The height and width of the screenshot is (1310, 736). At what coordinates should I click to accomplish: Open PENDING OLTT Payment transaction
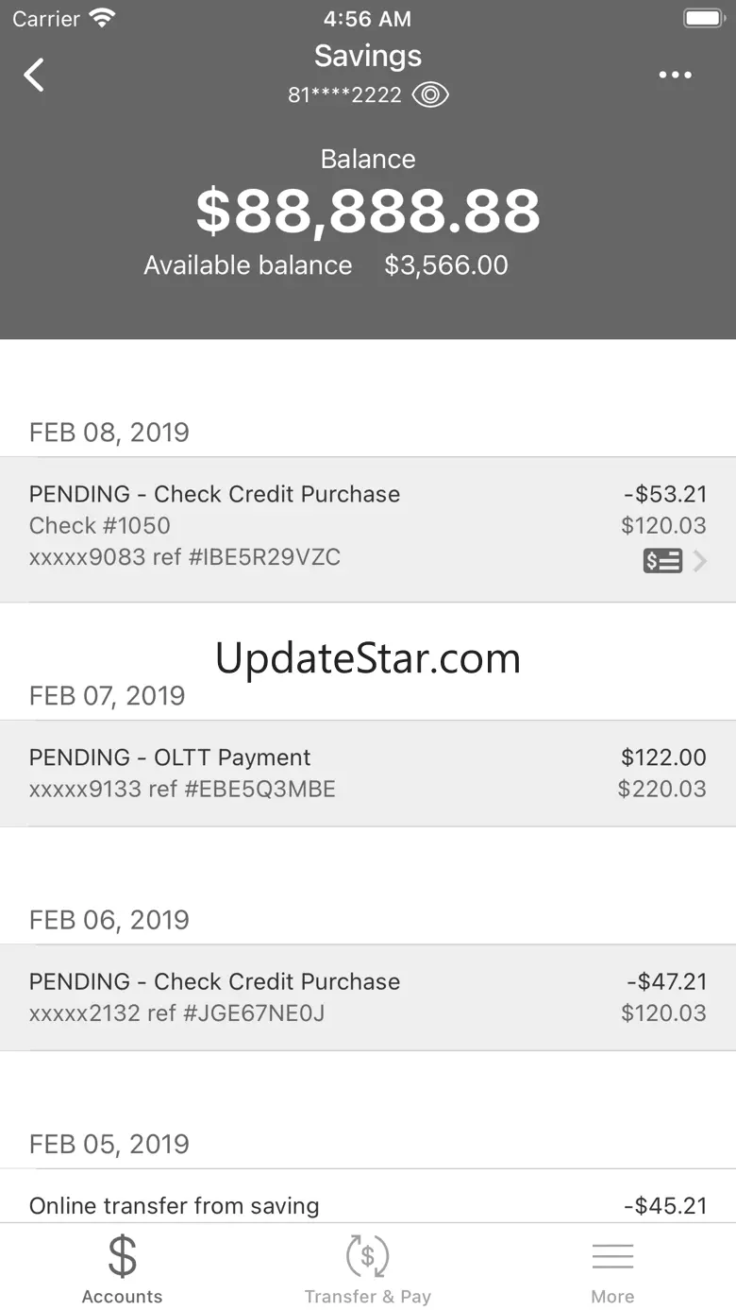click(x=368, y=774)
